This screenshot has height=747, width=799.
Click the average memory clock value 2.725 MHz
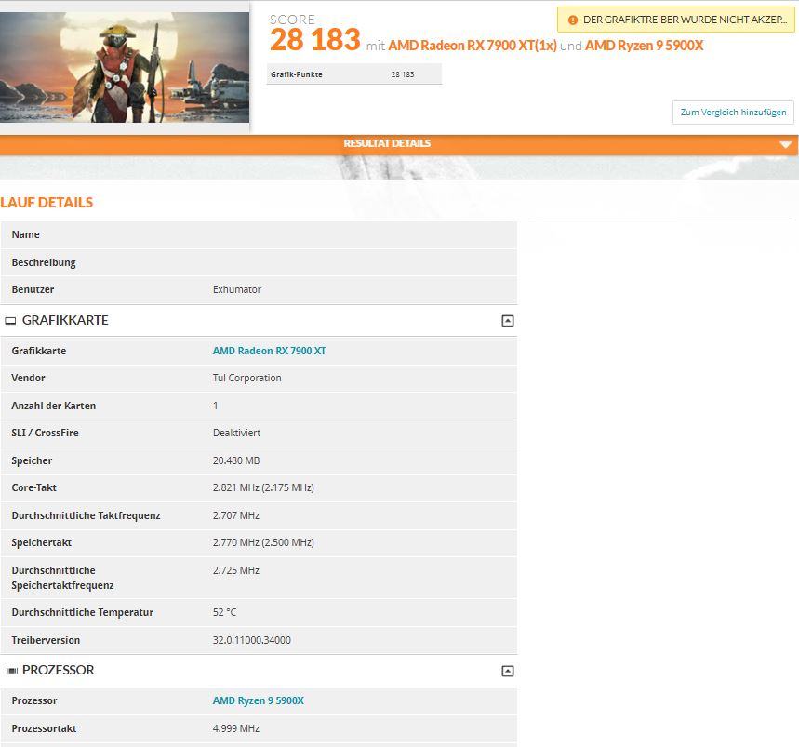(236, 570)
